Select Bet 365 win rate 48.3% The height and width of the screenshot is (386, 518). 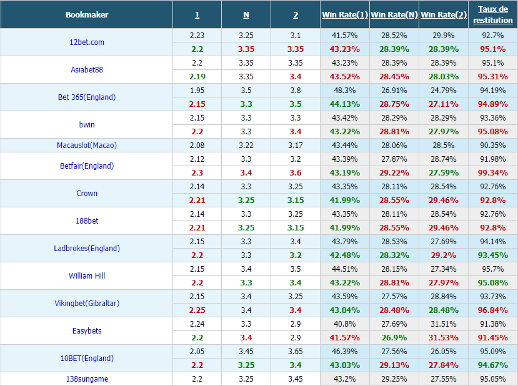click(x=344, y=91)
